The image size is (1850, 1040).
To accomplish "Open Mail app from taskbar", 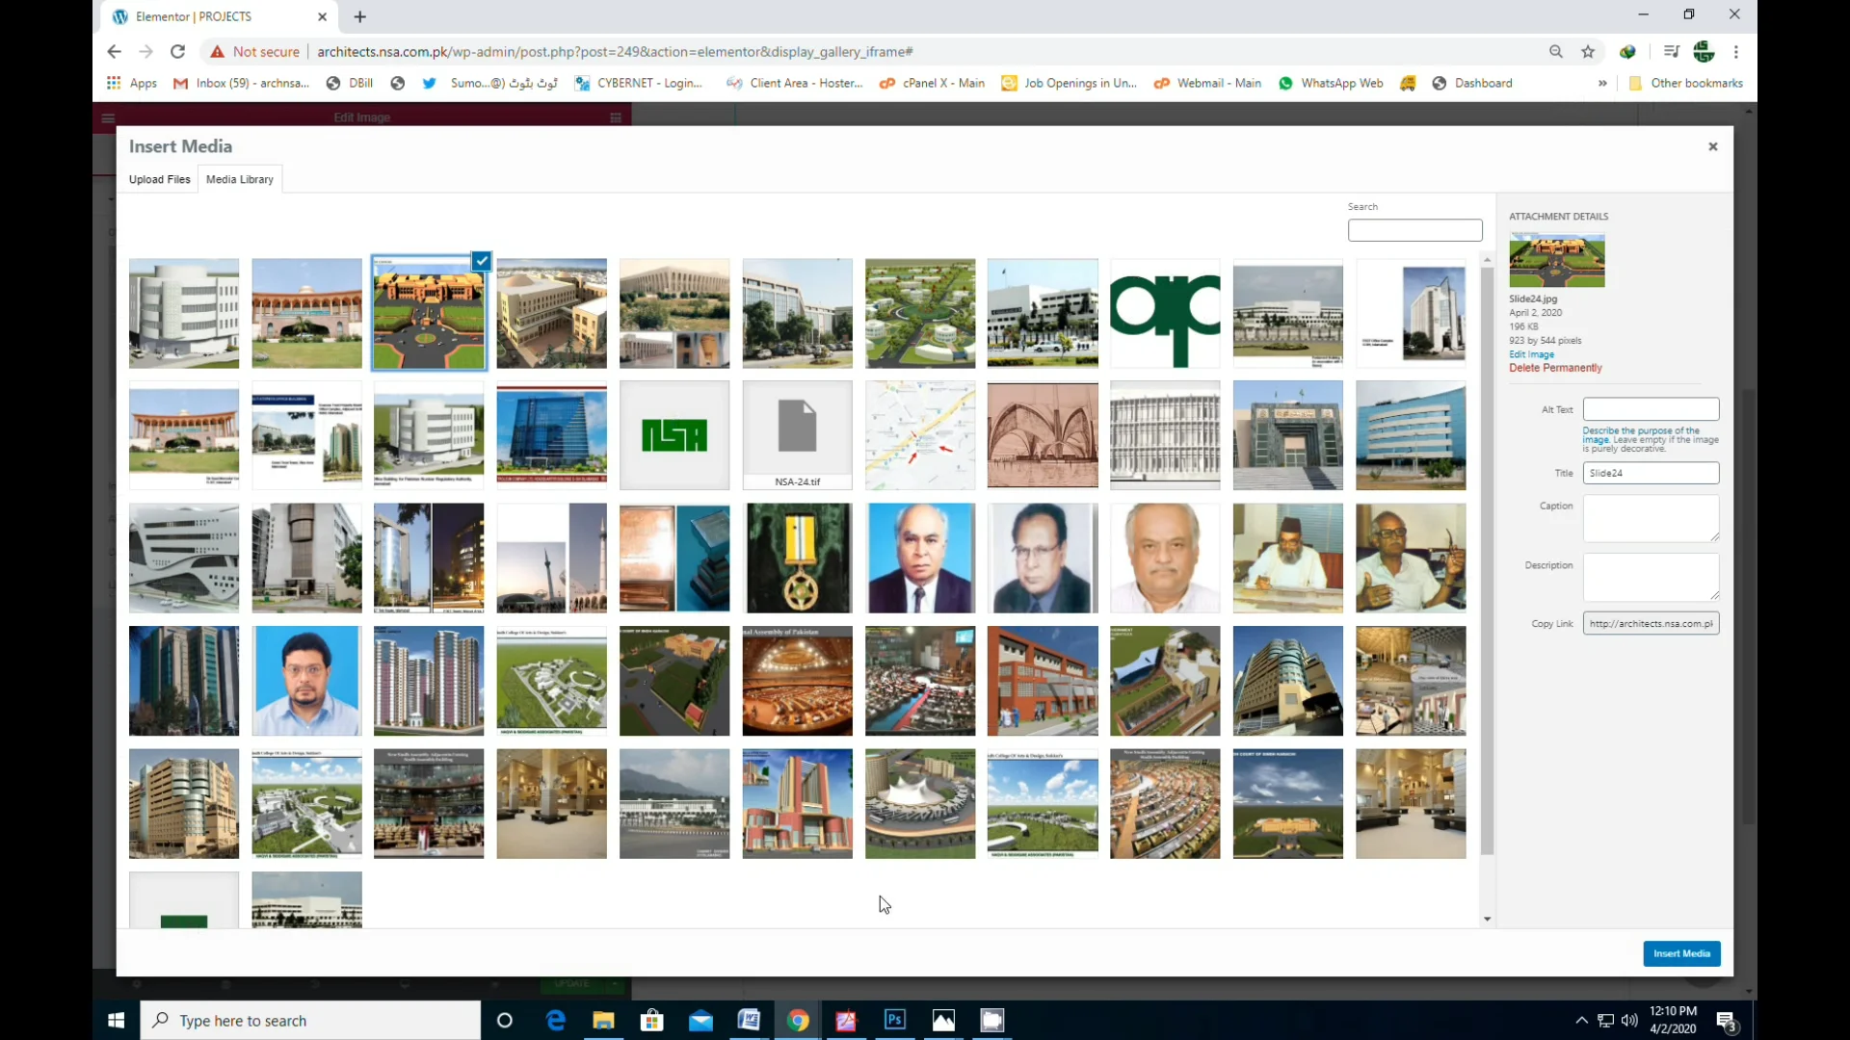I will coord(700,1021).
